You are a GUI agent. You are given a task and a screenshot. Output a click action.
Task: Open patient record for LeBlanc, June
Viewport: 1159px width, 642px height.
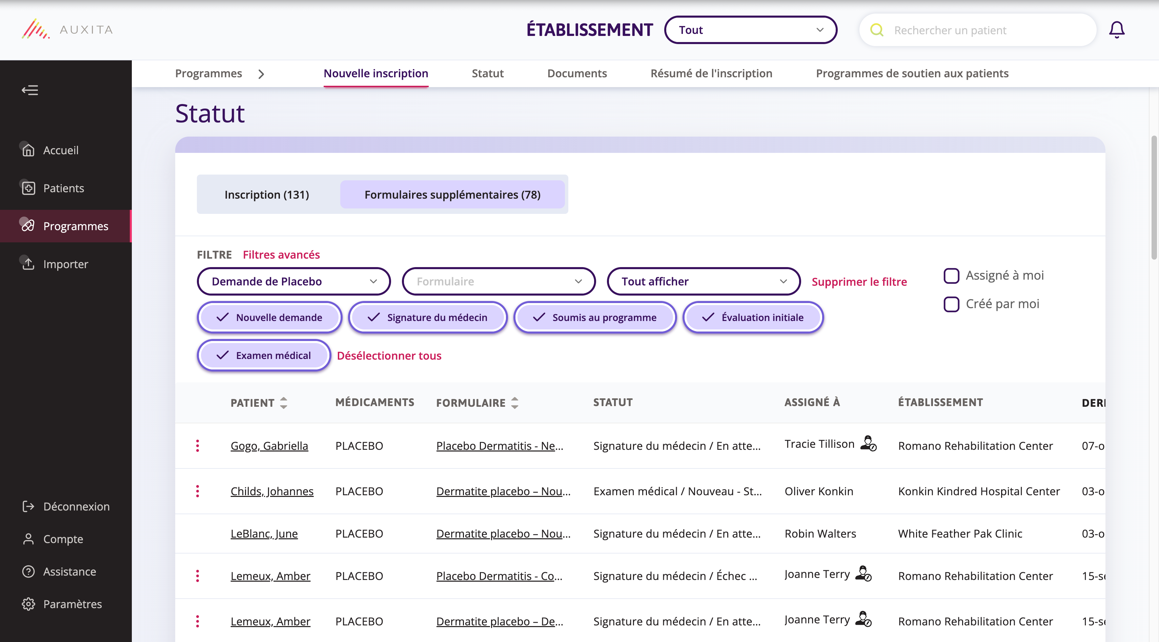click(x=264, y=533)
